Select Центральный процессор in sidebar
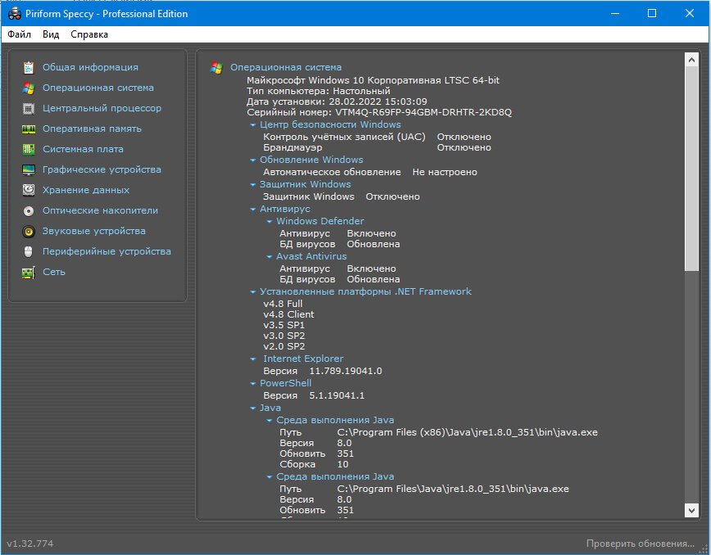The image size is (711, 555). [x=102, y=108]
